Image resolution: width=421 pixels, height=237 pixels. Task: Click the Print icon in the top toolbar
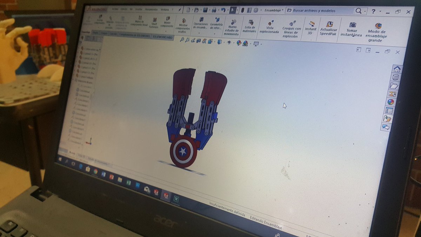point(214,10)
